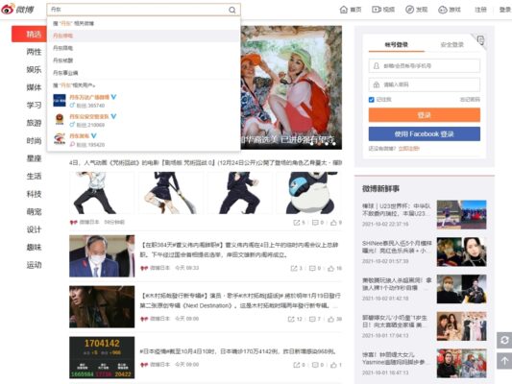Image resolution: width=512 pixels, height=384 pixels.
Task: Click the account or phone number field
Action: [x=425, y=66]
